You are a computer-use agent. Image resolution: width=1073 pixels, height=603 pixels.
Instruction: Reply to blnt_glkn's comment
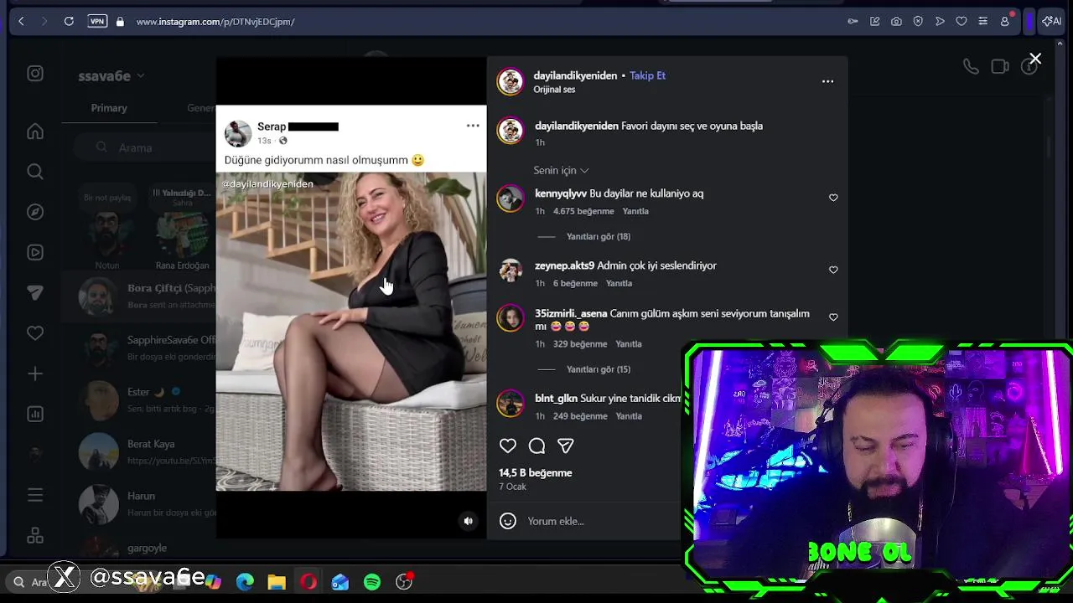[x=629, y=416]
